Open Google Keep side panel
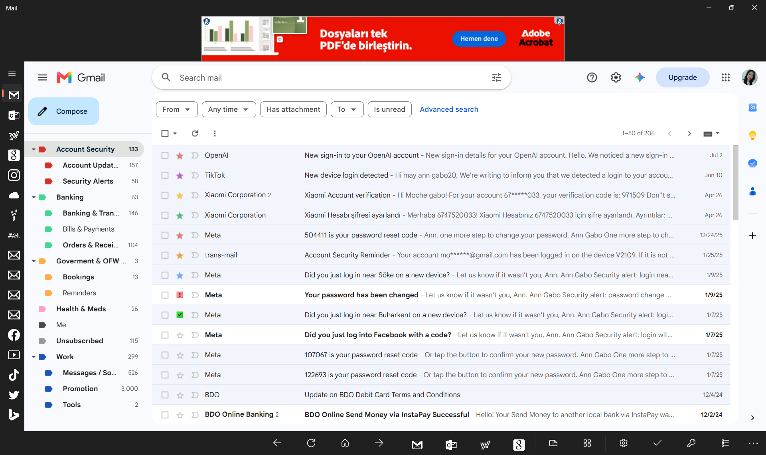The image size is (766, 455). pos(752,135)
